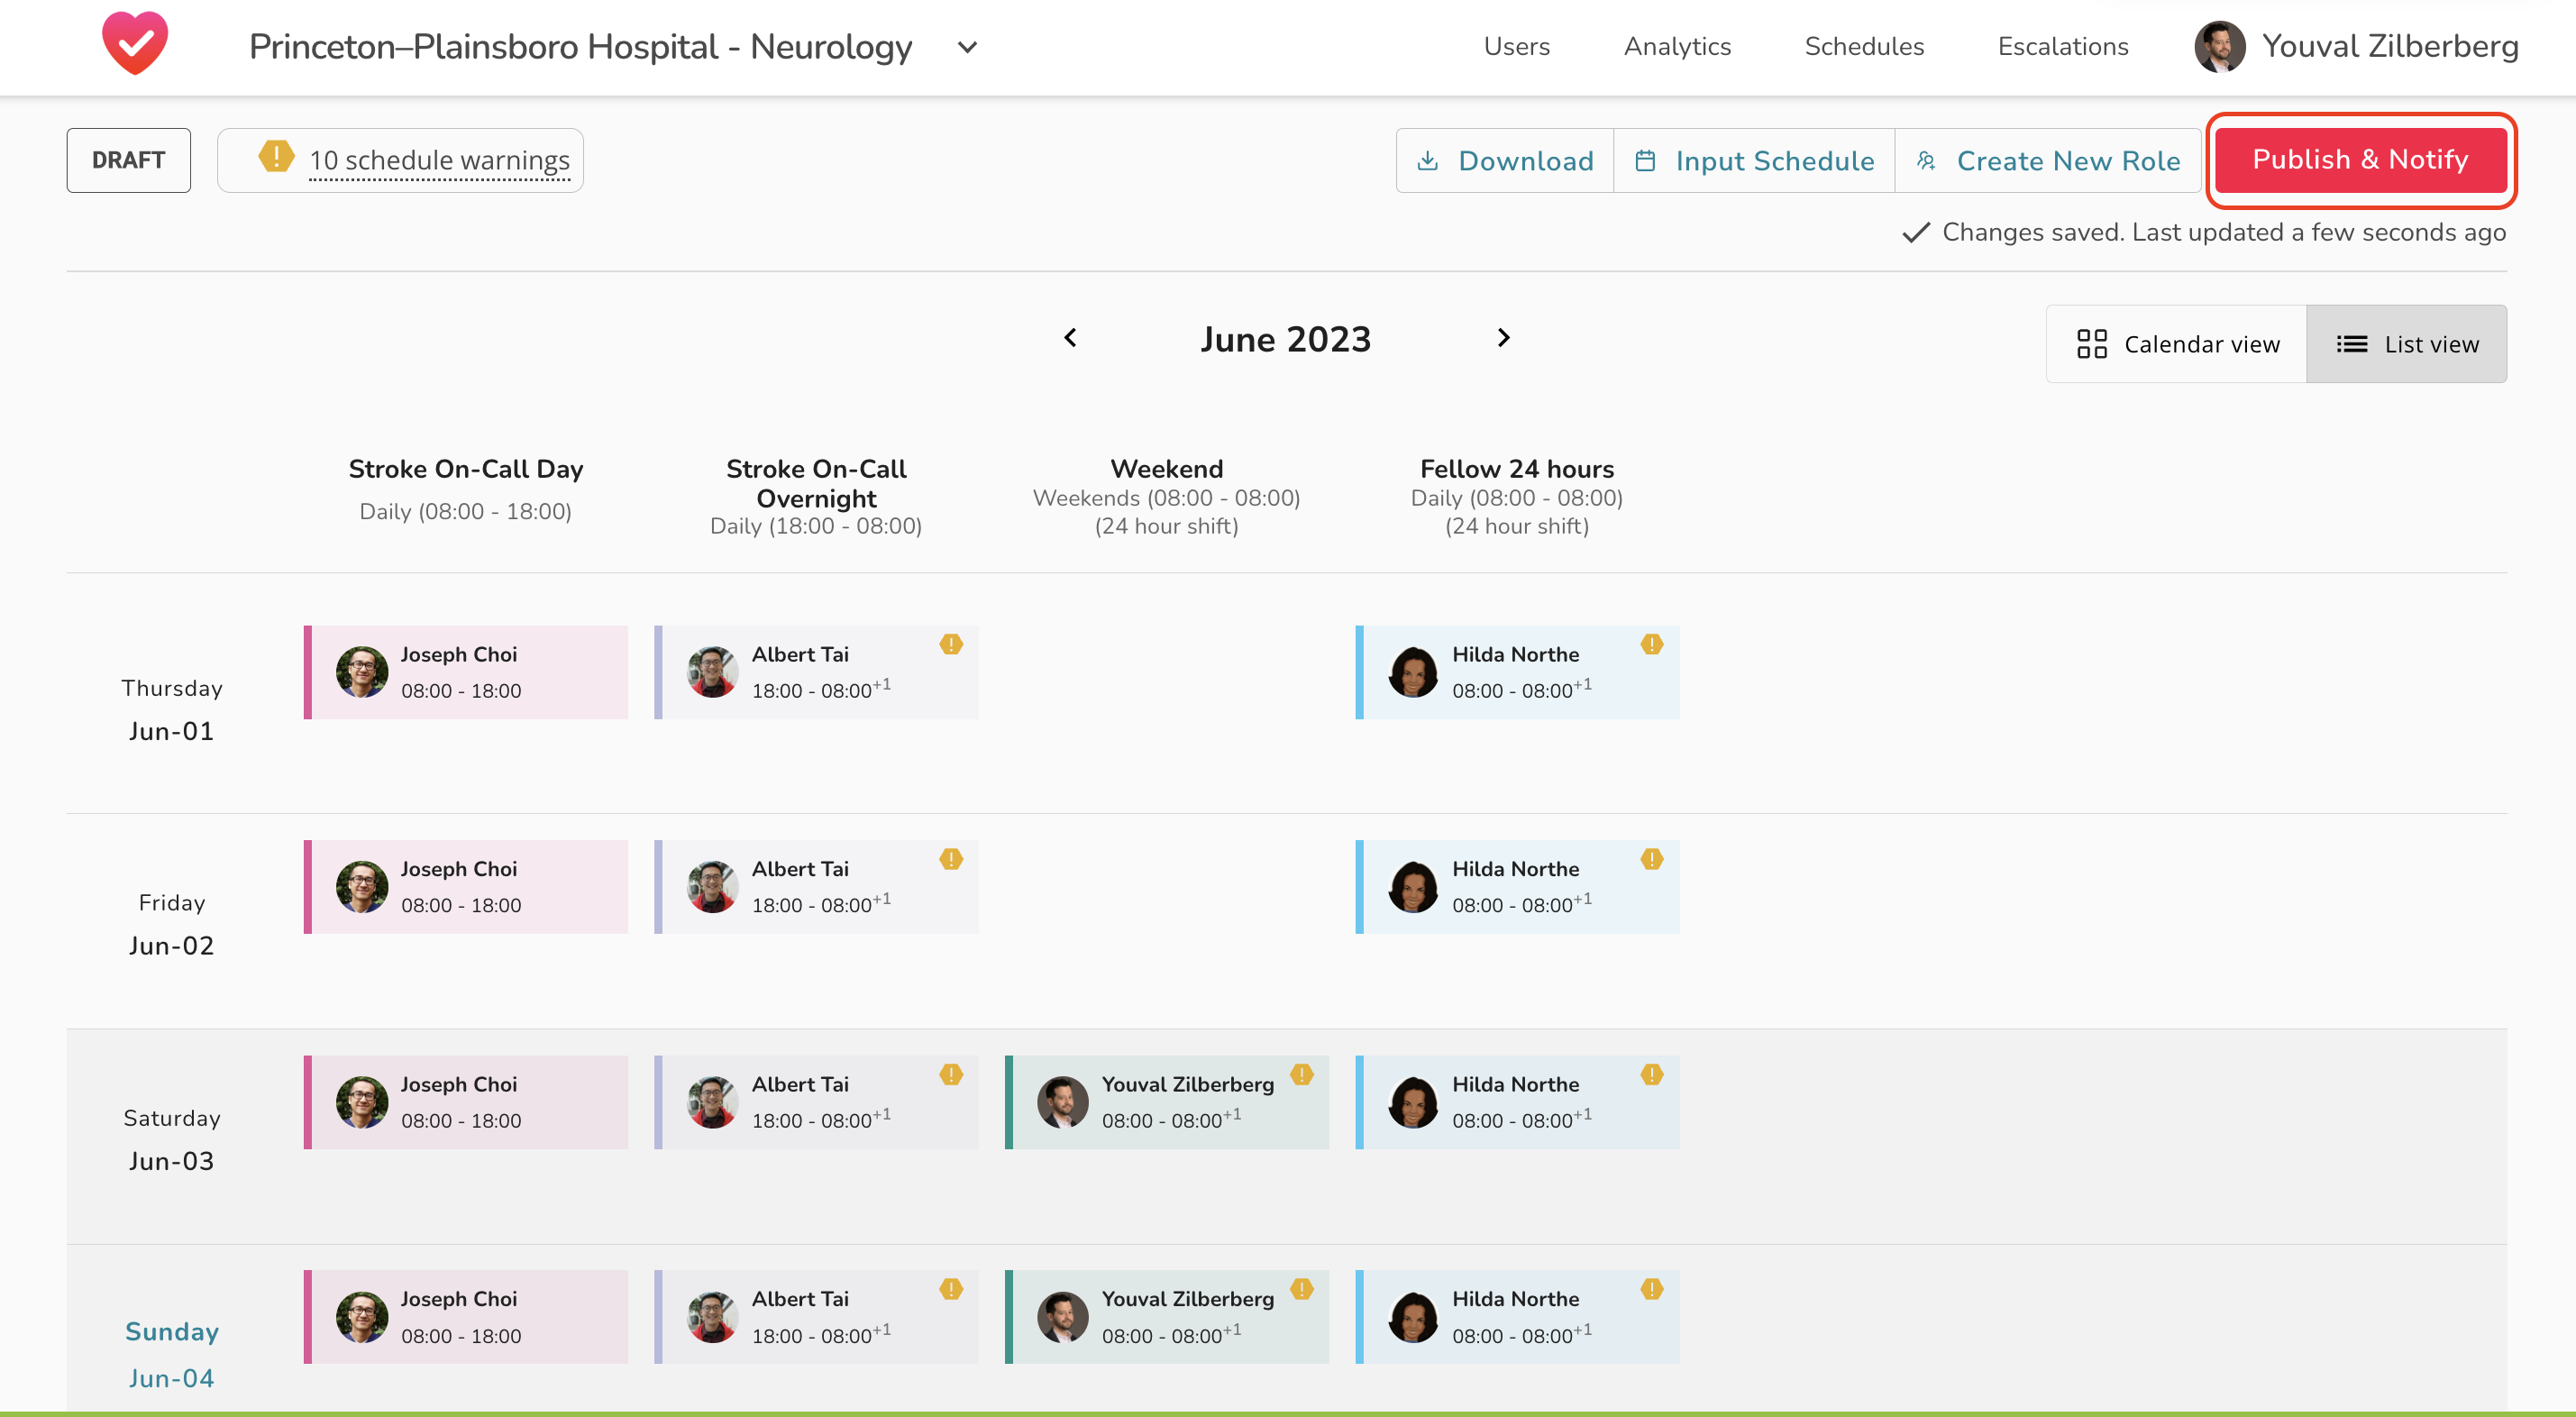The image size is (2576, 1417).
Task: Switch to Calendar view
Action: tap(2177, 344)
